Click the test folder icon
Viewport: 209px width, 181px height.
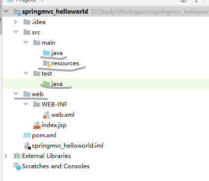click(37, 74)
